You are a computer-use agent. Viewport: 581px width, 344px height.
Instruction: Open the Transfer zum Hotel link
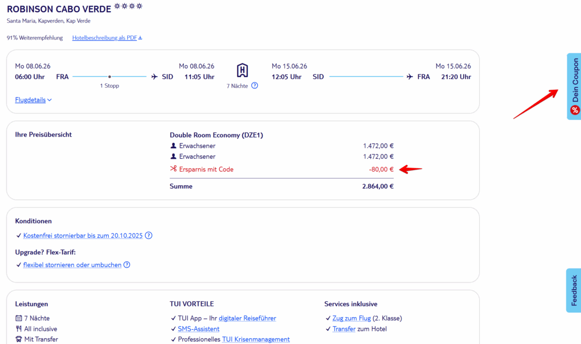click(344, 329)
